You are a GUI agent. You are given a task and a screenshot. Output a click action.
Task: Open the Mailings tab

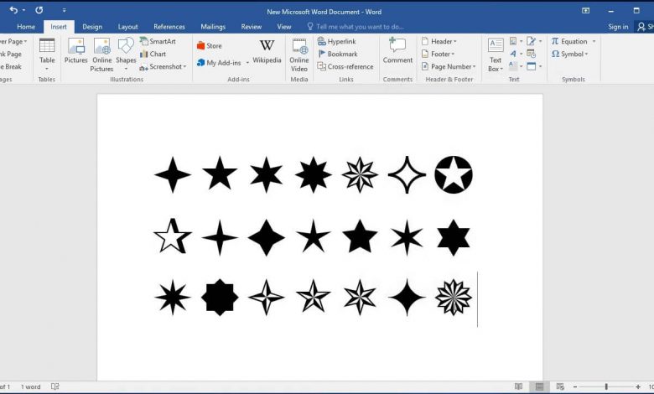point(213,27)
